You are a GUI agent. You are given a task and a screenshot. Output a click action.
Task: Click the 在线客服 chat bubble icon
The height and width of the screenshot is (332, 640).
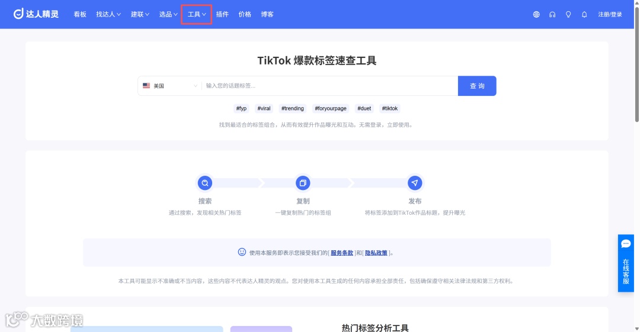(626, 244)
